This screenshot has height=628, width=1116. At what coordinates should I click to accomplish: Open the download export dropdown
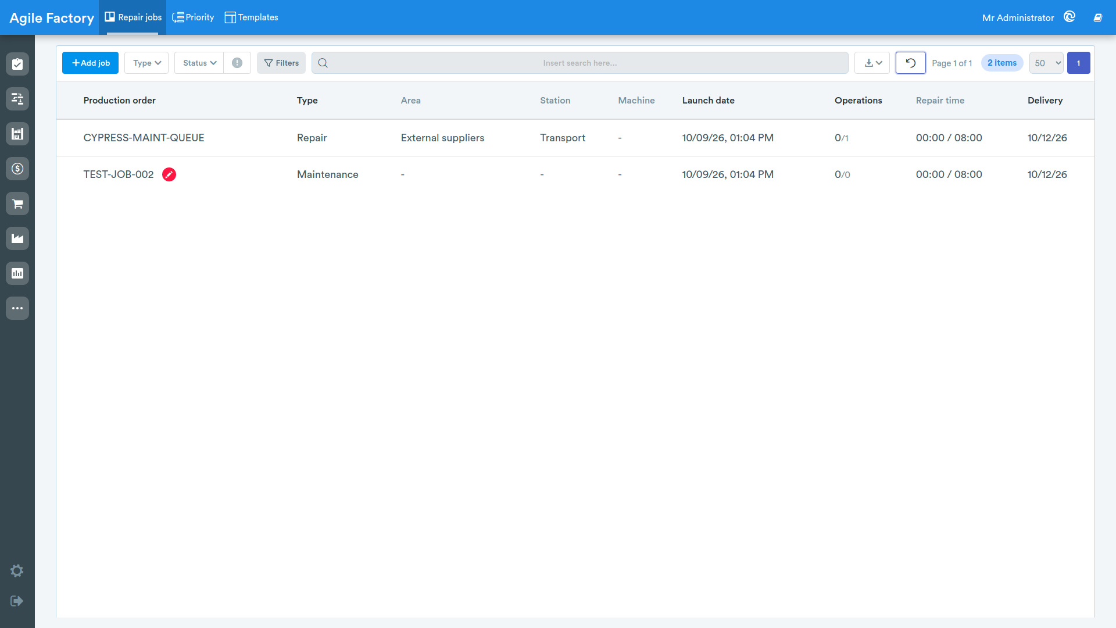(x=872, y=63)
